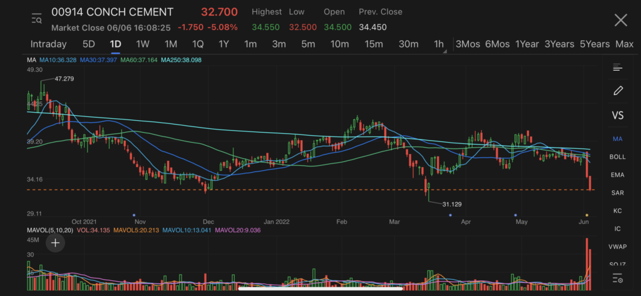Select the 1M monthly timeframe tab
641x296 pixels.
(170, 44)
